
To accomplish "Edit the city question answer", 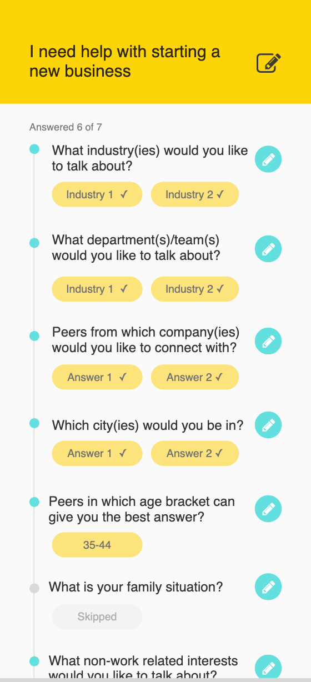I will coord(268,425).
